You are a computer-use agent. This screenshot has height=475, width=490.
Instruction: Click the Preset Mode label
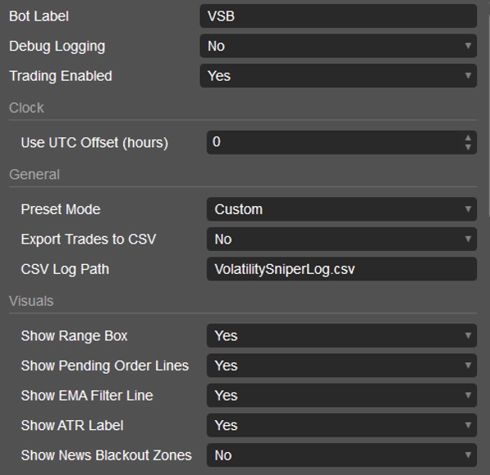60,209
